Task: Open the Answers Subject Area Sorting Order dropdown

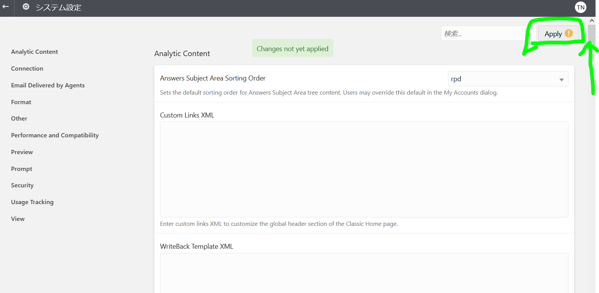Action: click(508, 79)
